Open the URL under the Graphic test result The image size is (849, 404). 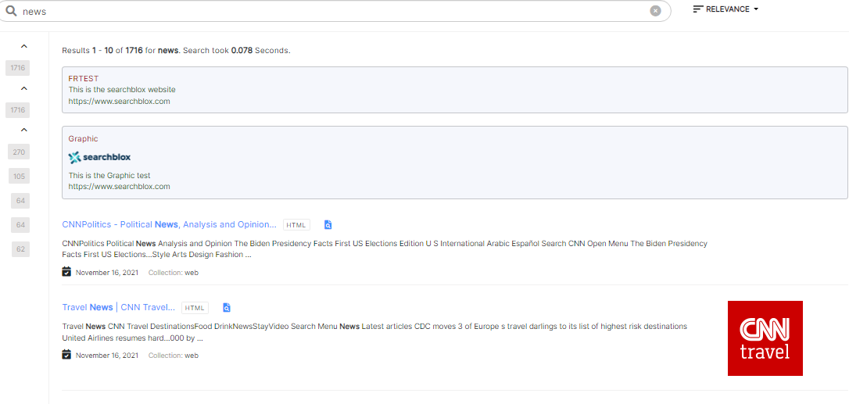(119, 186)
